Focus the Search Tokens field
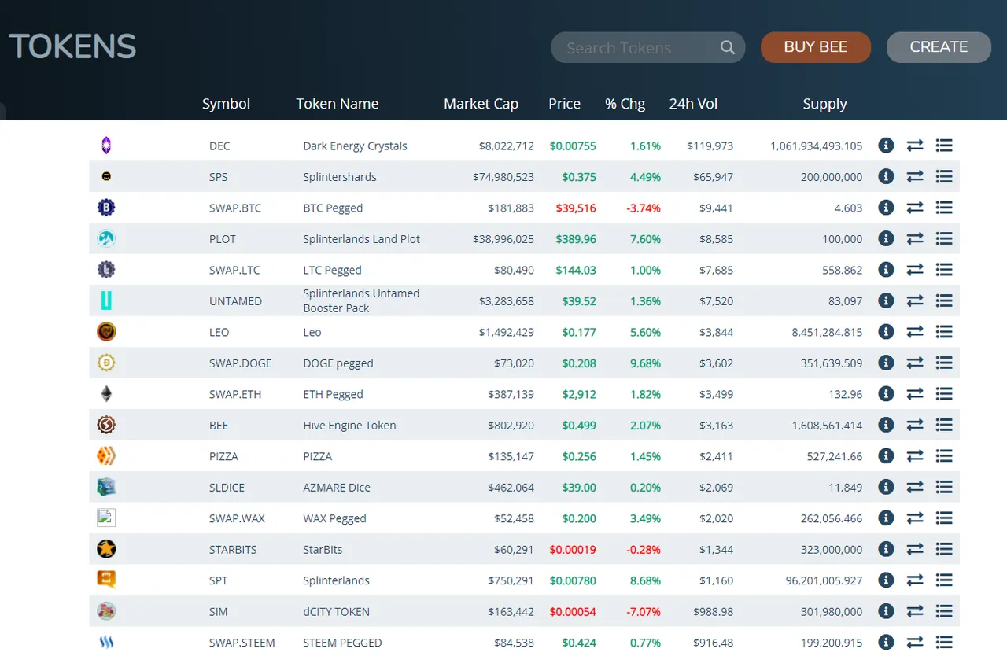This screenshot has width=1007, height=656. (648, 47)
